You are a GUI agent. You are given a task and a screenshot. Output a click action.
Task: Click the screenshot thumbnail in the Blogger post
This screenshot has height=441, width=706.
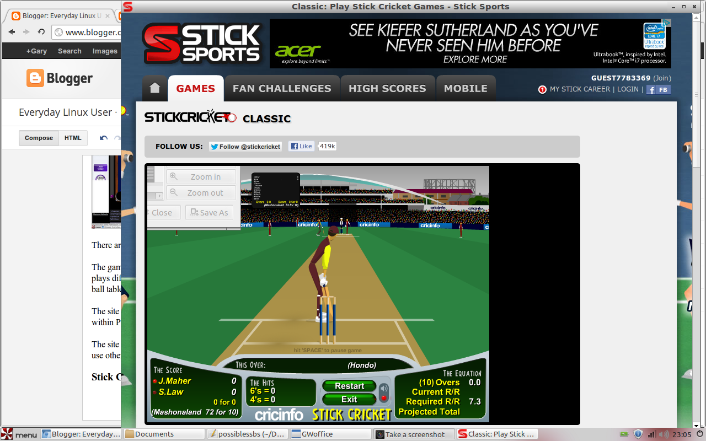(x=106, y=192)
